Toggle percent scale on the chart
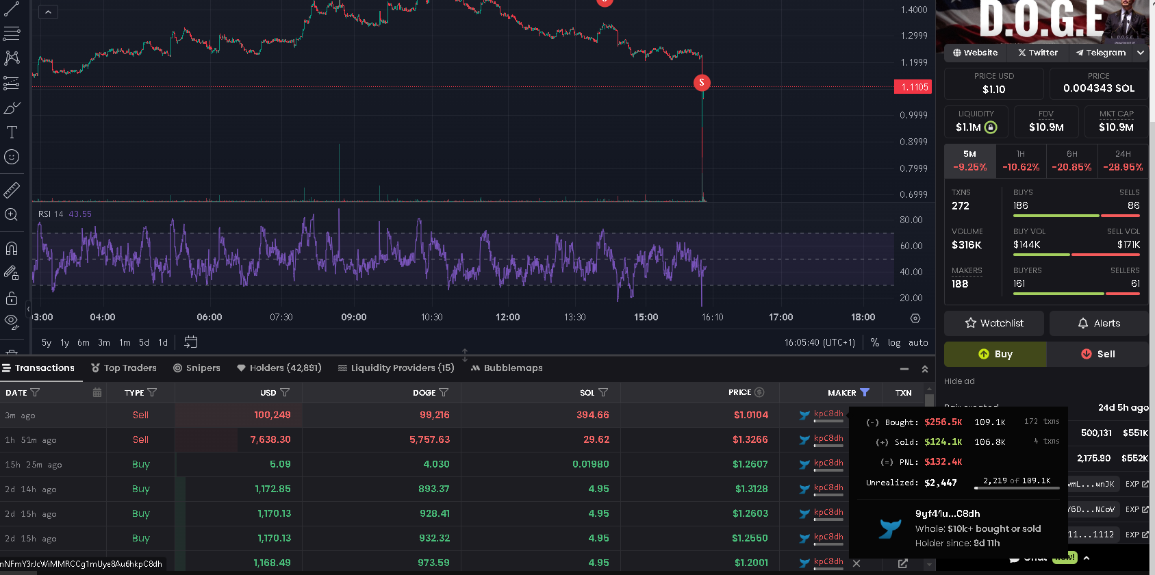The height and width of the screenshot is (575, 1155). tap(875, 342)
